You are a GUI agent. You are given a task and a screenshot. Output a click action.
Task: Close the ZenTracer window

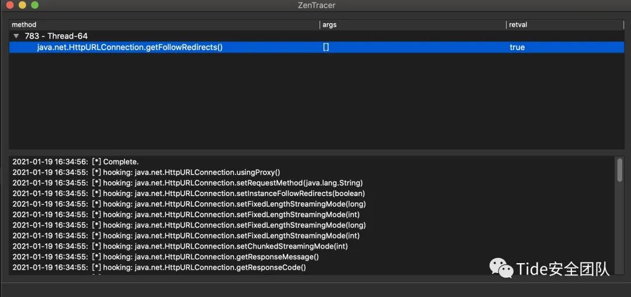(x=10, y=5)
